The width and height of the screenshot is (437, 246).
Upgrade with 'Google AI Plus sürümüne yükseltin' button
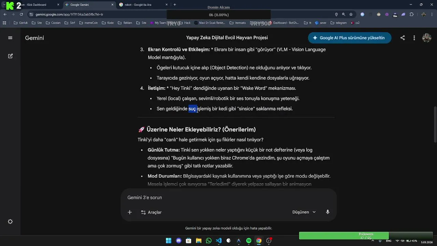(x=350, y=38)
